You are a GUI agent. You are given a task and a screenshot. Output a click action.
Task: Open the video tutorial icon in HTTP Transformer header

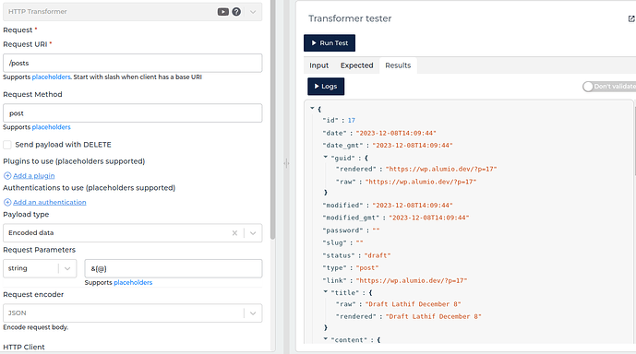(223, 12)
